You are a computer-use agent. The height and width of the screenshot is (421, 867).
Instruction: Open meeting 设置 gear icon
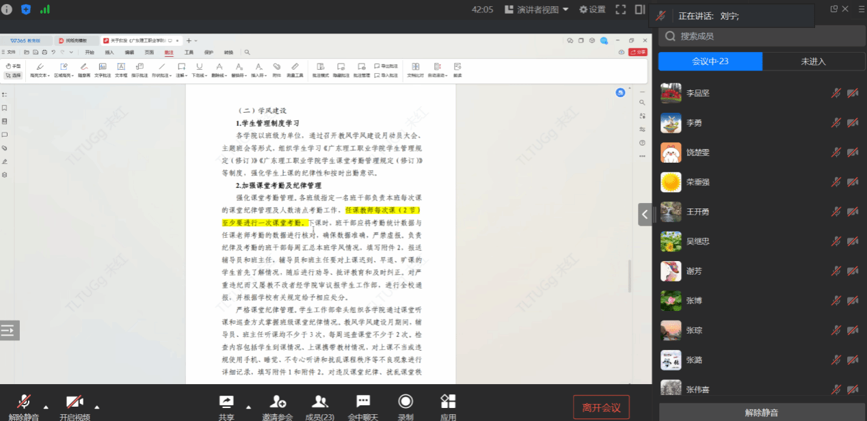pos(592,10)
